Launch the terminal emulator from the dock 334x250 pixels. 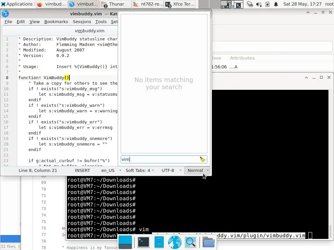144,242
